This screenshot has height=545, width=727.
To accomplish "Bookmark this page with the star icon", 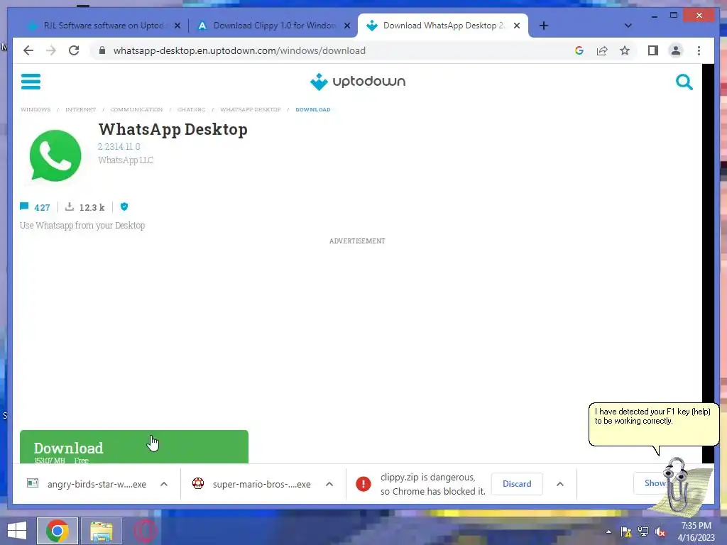I will point(625,50).
